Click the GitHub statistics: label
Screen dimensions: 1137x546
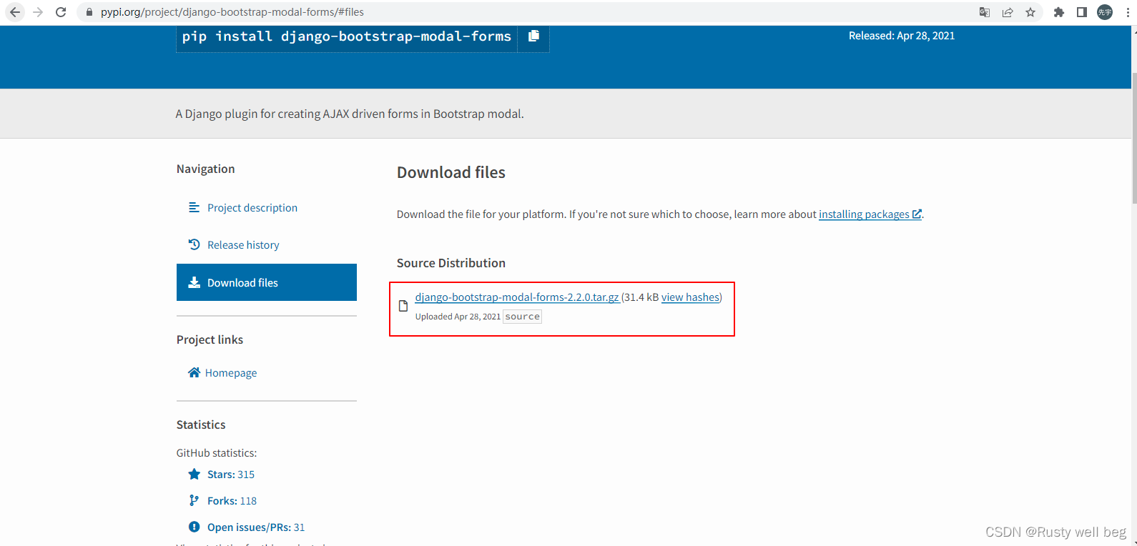click(217, 453)
